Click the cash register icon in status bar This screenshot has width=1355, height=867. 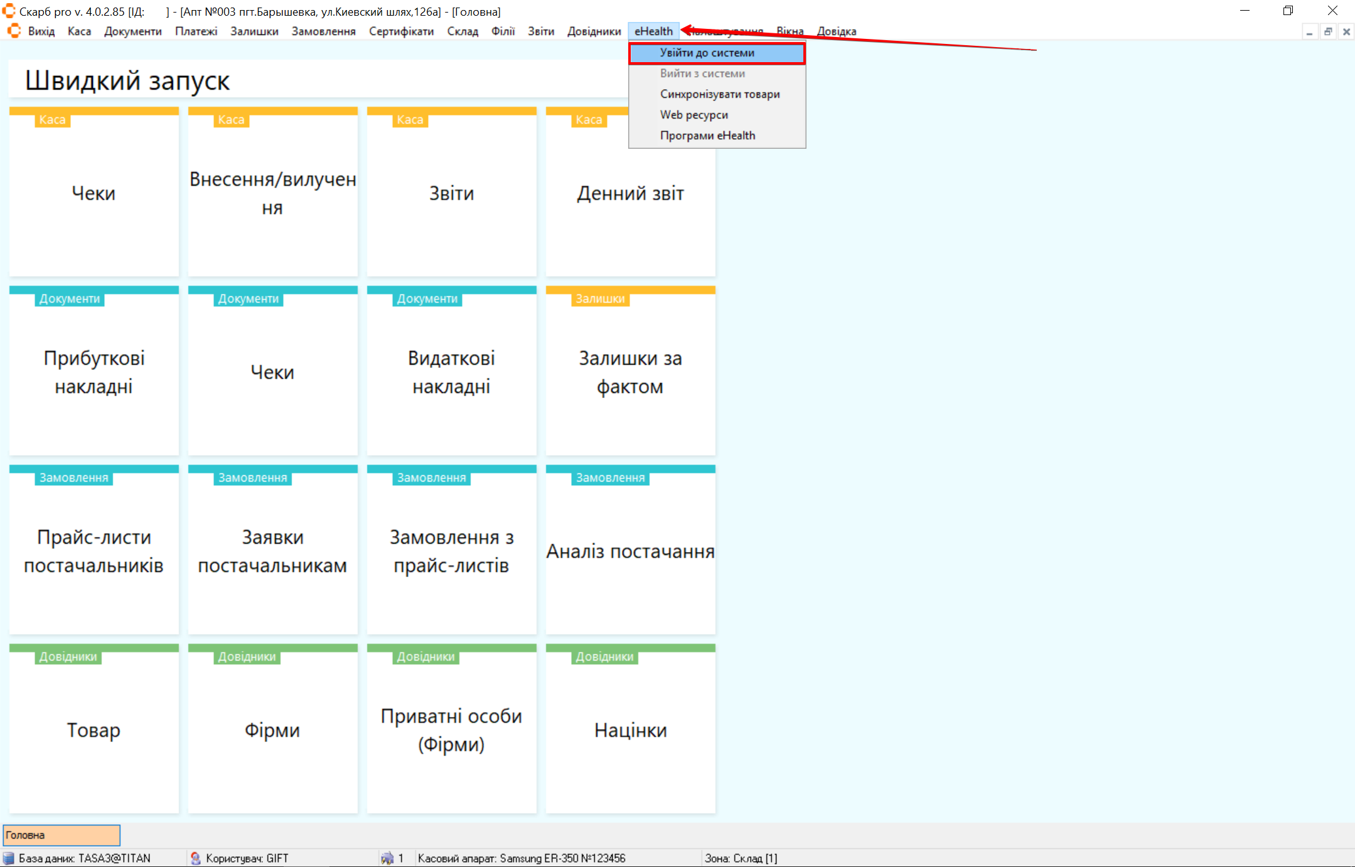[387, 858]
